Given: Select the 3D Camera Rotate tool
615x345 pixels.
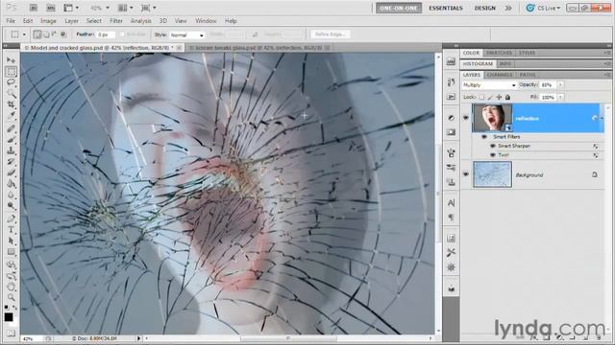Looking at the screenshot, I should click(11, 275).
